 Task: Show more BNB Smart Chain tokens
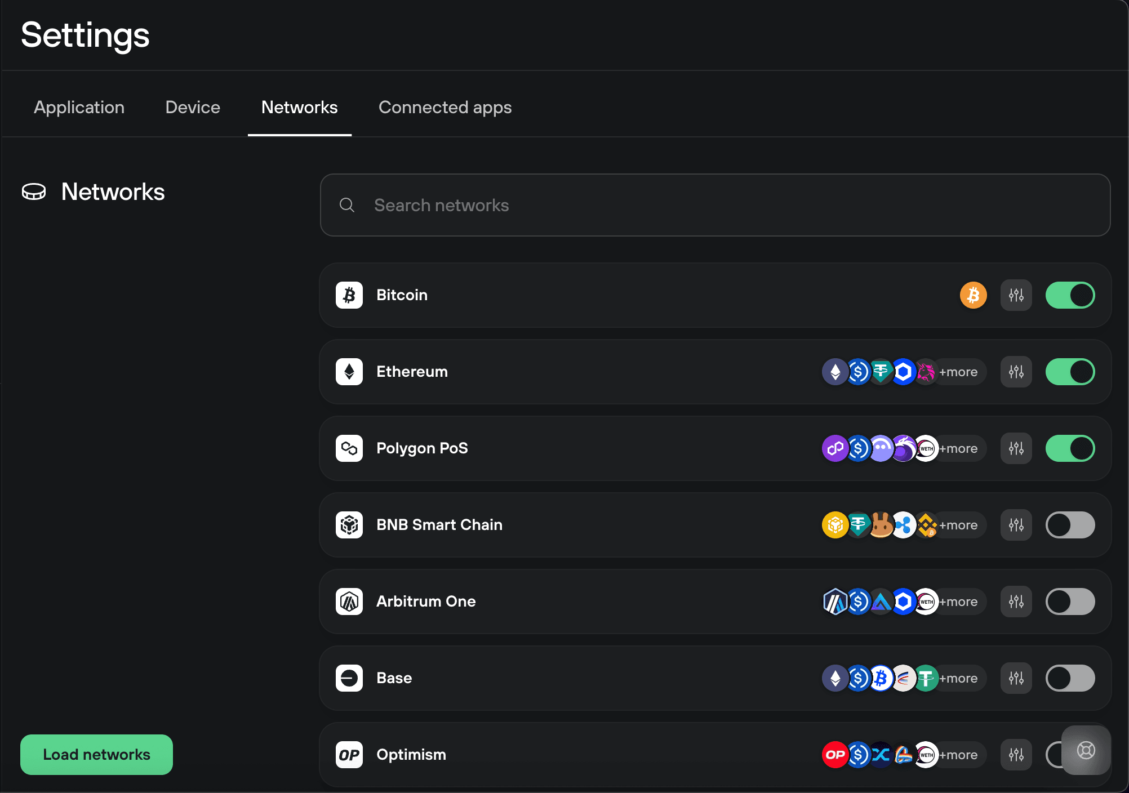click(958, 525)
